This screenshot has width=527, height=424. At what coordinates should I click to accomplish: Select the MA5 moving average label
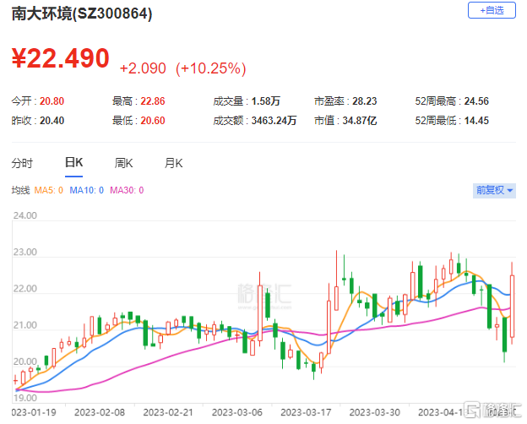click(x=49, y=190)
